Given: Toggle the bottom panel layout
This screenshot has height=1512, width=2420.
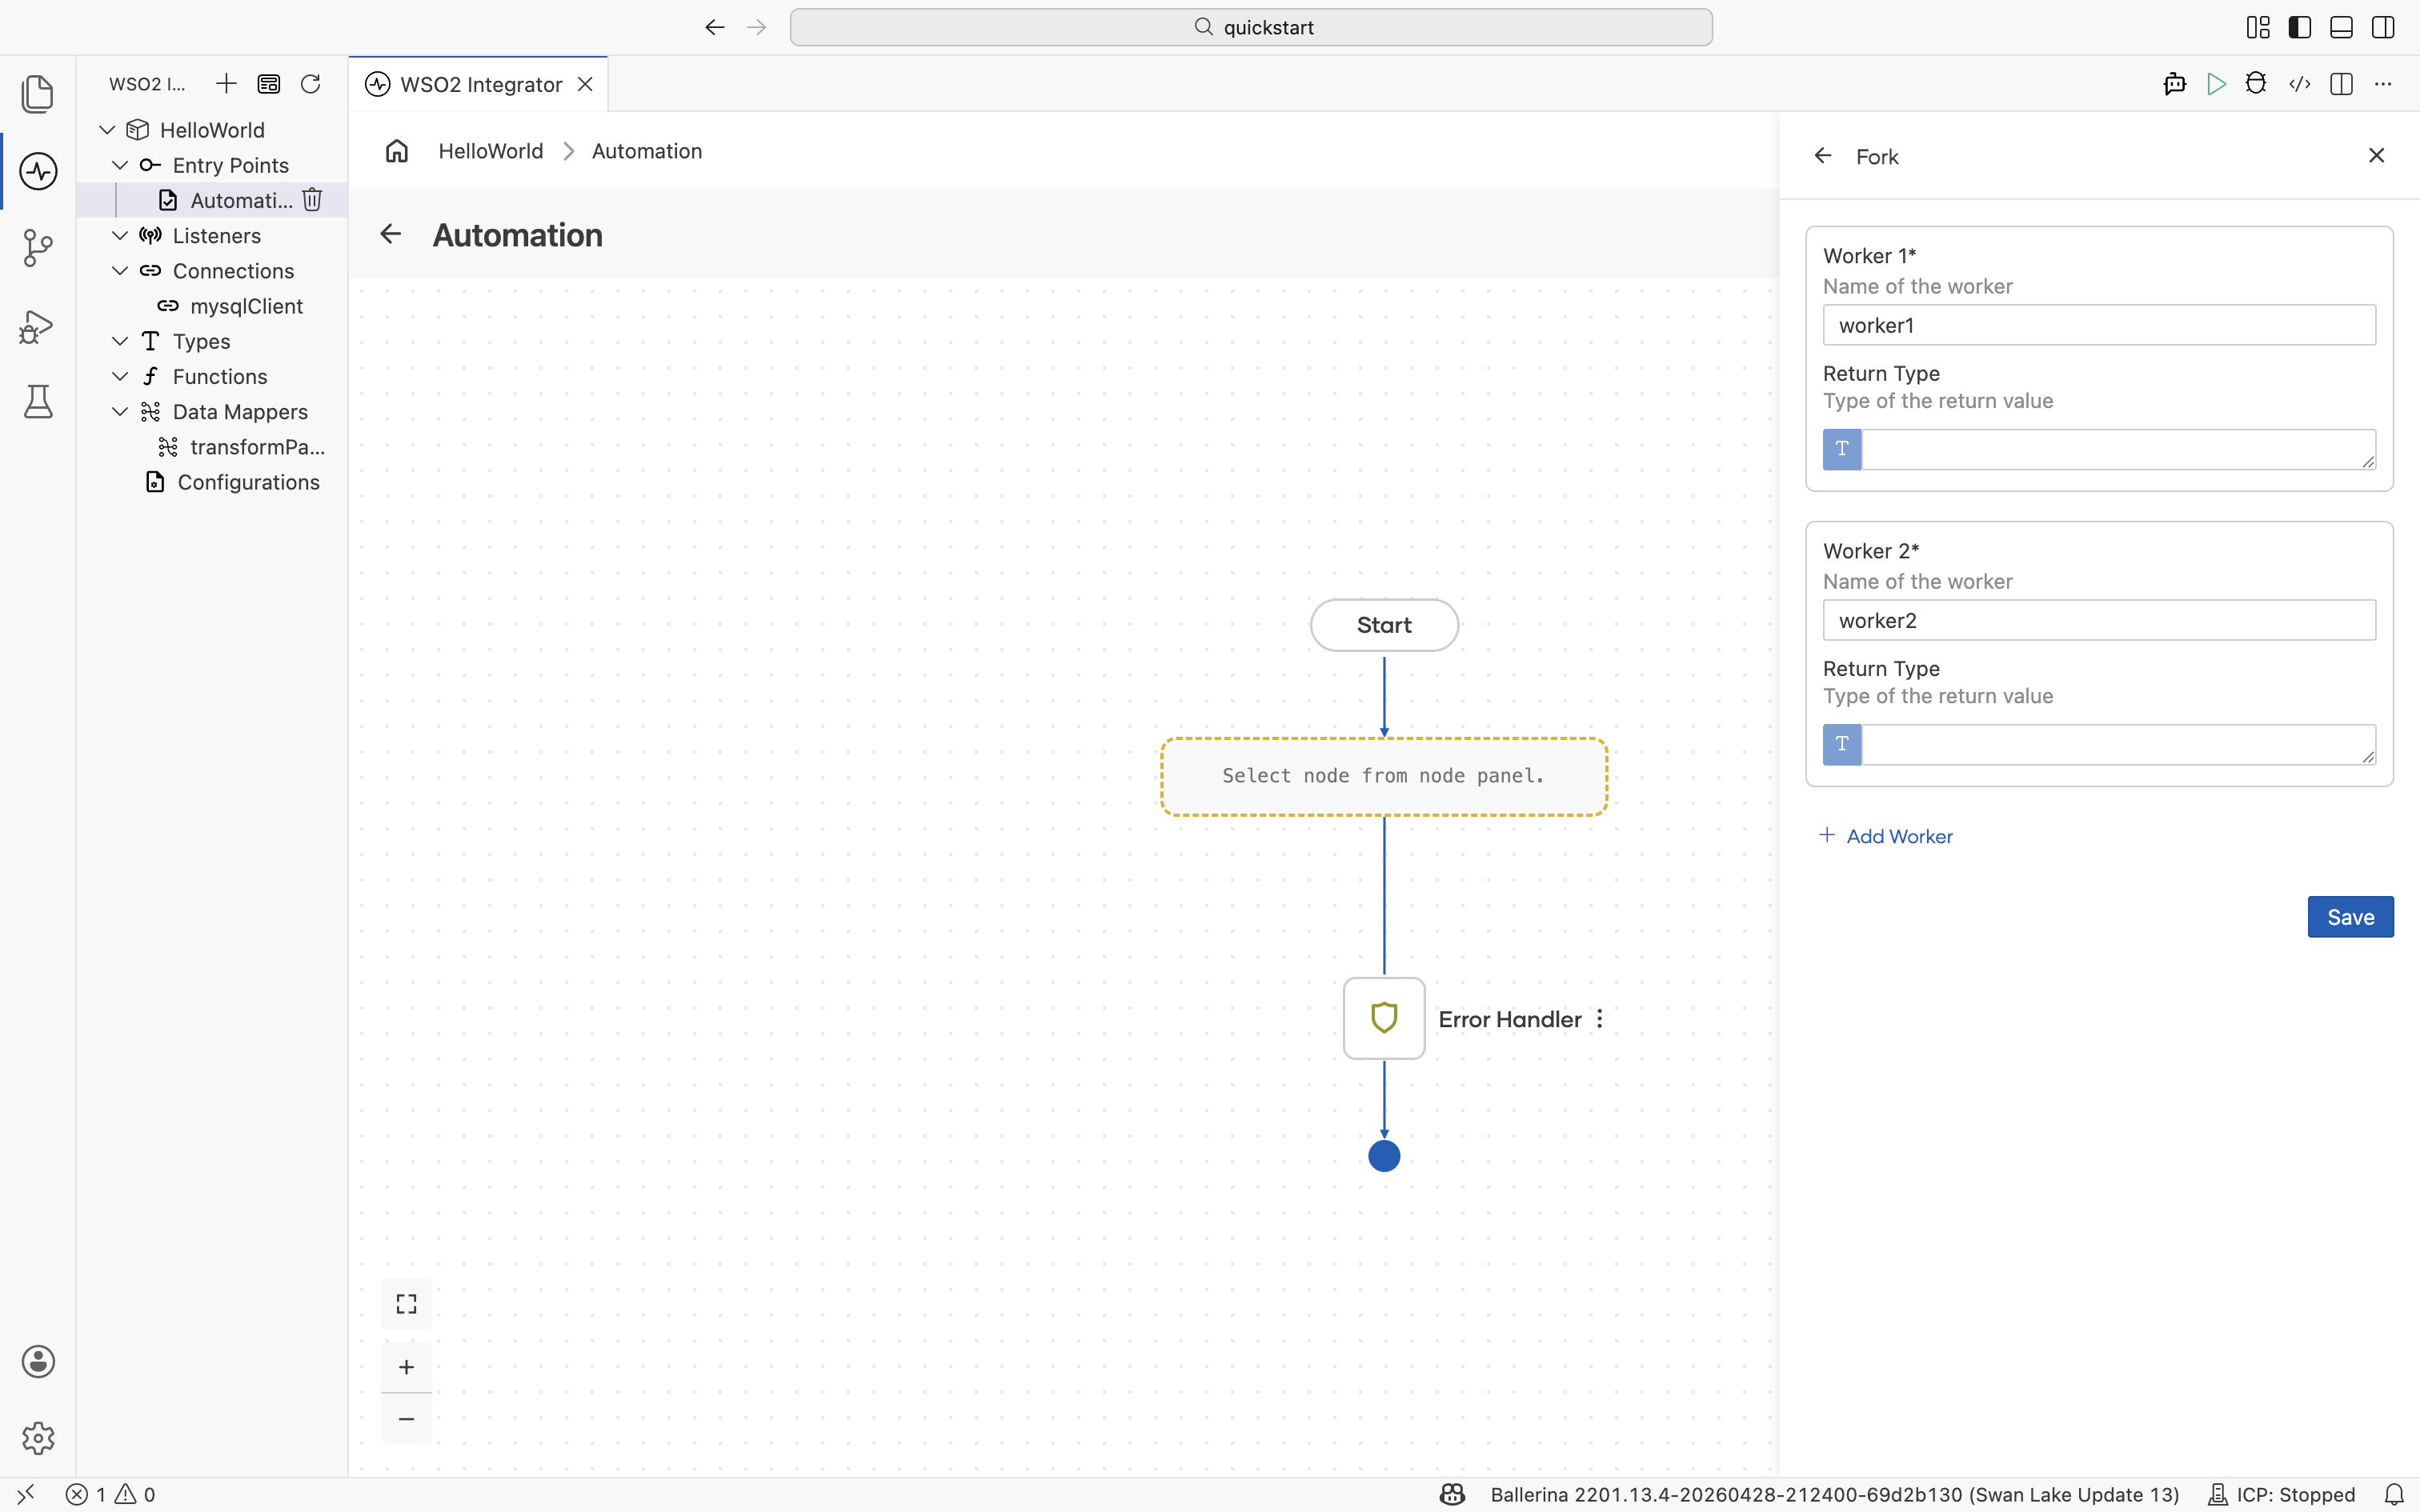Looking at the screenshot, I should coord(2341,27).
